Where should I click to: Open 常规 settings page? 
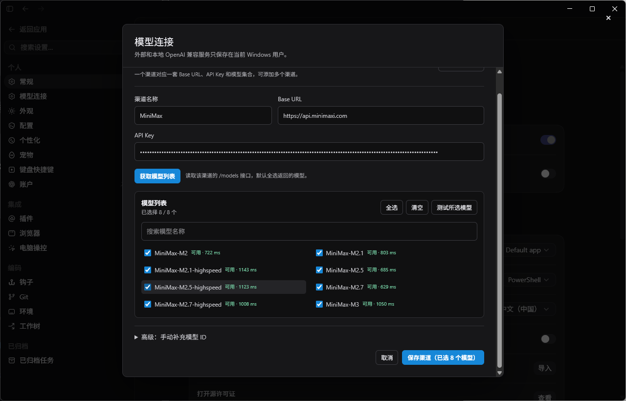(x=63, y=82)
